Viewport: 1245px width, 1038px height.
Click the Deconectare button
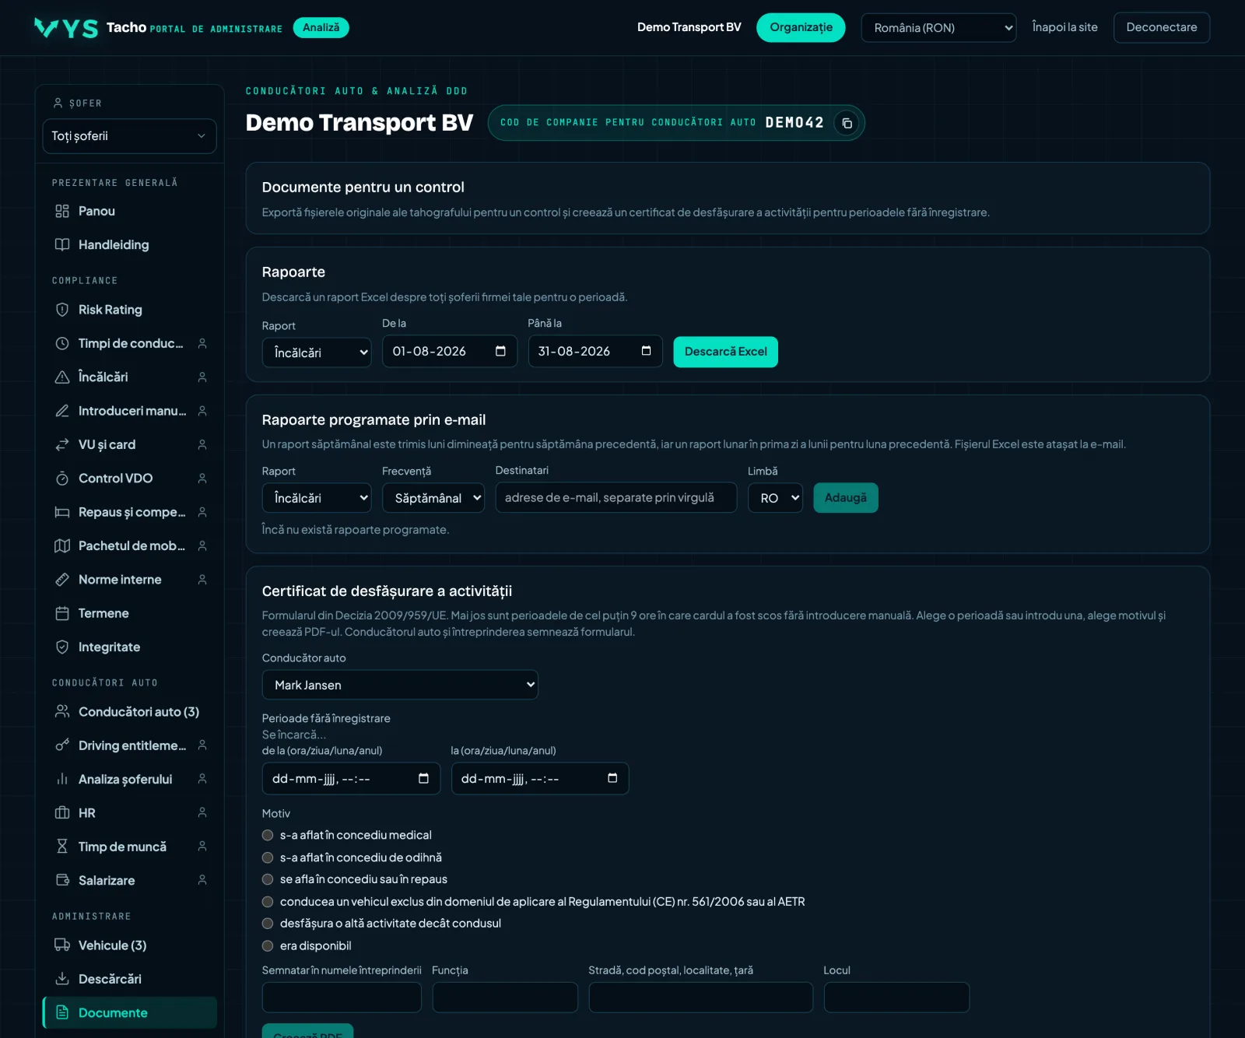(x=1162, y=27)
